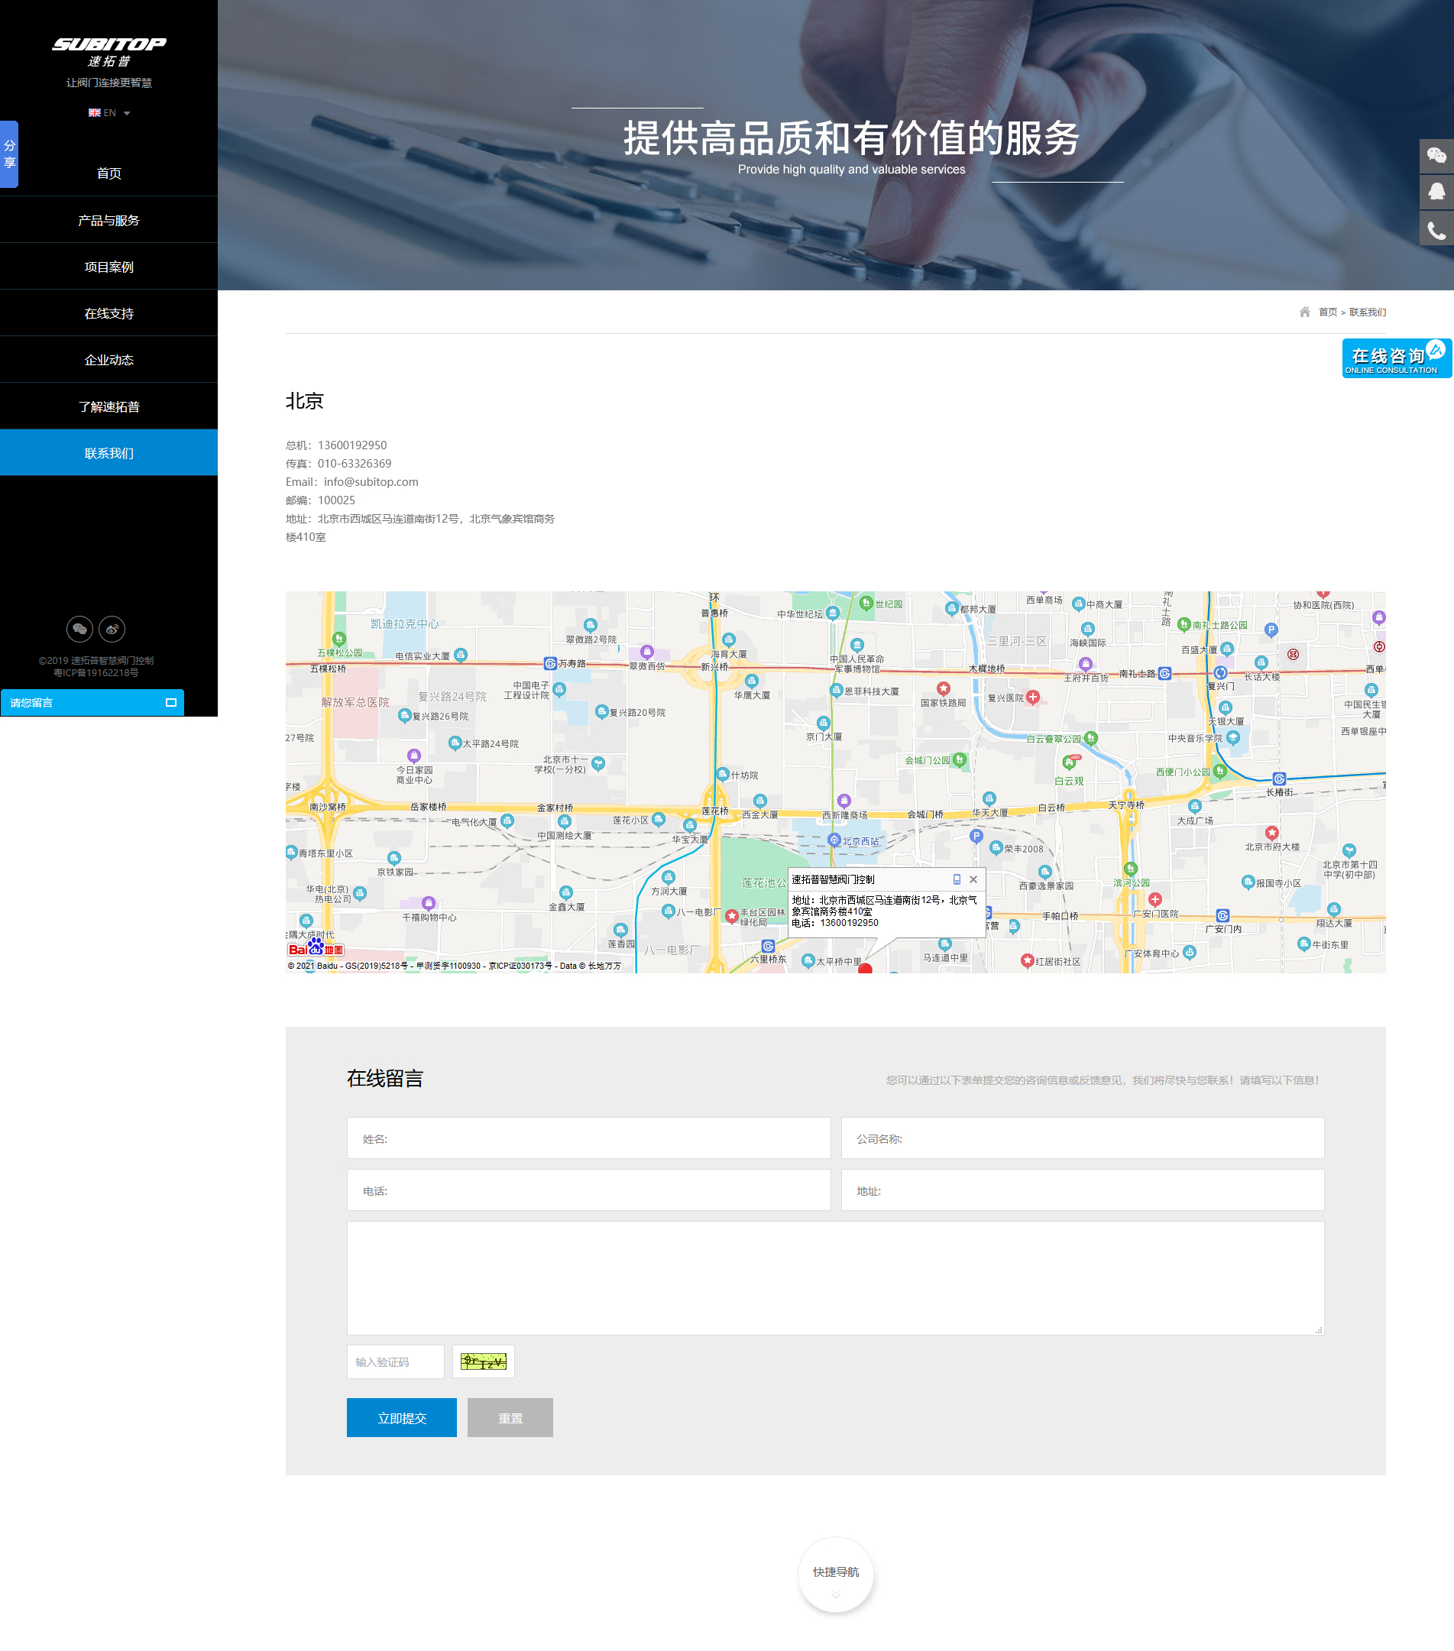Open the EN language dropdown
The image size is (1454, 1651).
109,113
